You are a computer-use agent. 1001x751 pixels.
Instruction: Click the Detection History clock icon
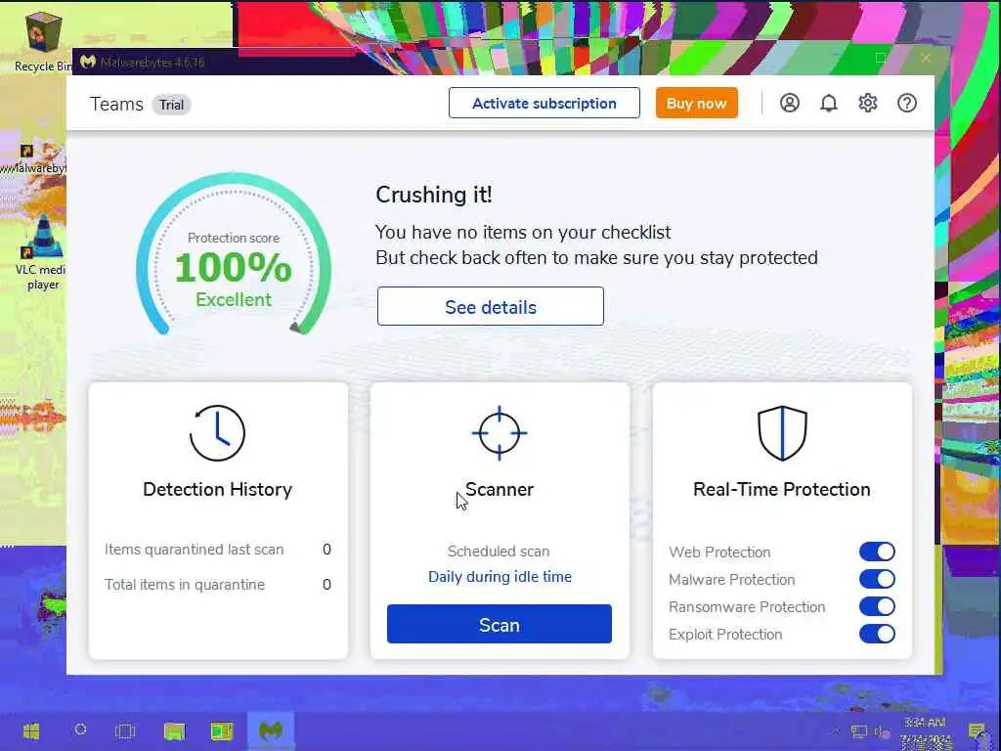click(217, 433)
